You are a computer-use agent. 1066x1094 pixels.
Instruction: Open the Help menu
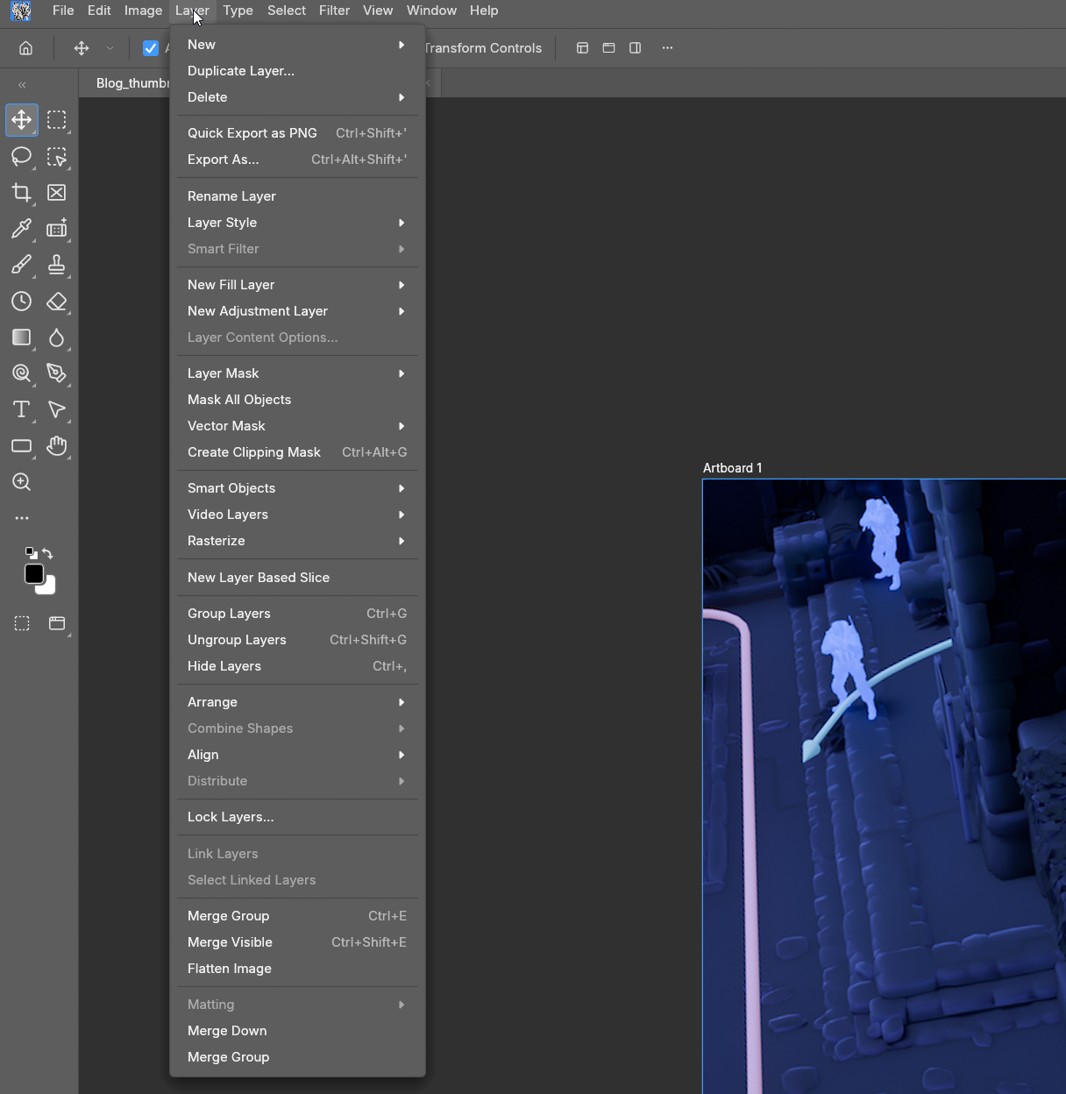(x=484, y=11)
